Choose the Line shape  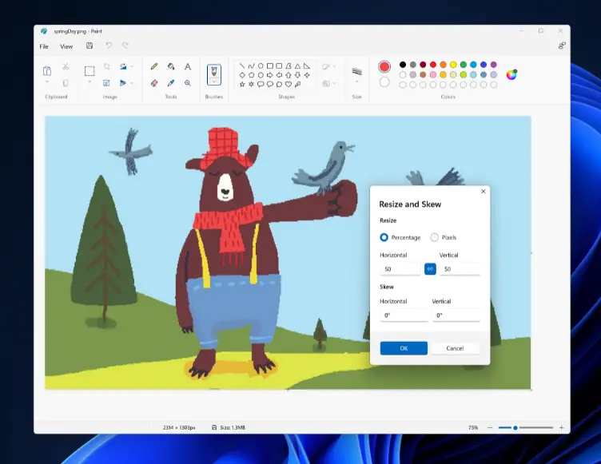tap(242, 66)
